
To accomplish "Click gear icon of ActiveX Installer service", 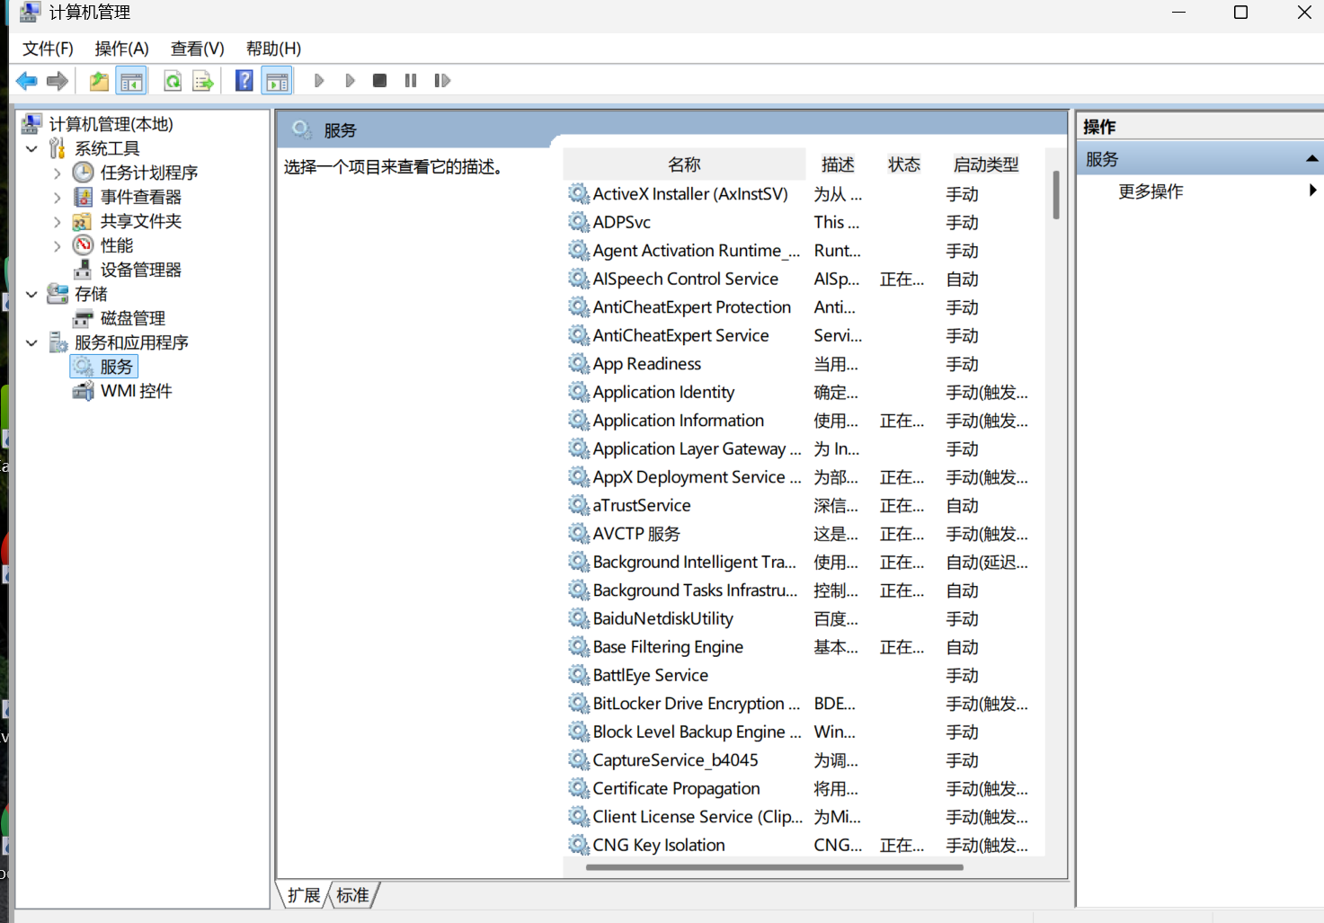I will coord(578,193).
